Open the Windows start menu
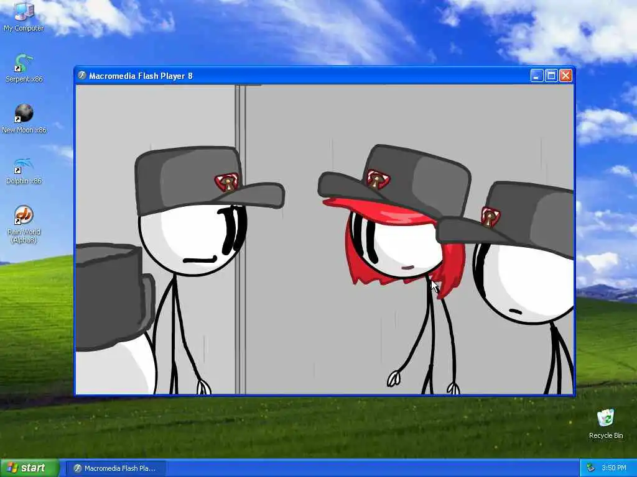Image resolution: width=637 pixels, height=477 pixels. (30, 468)
